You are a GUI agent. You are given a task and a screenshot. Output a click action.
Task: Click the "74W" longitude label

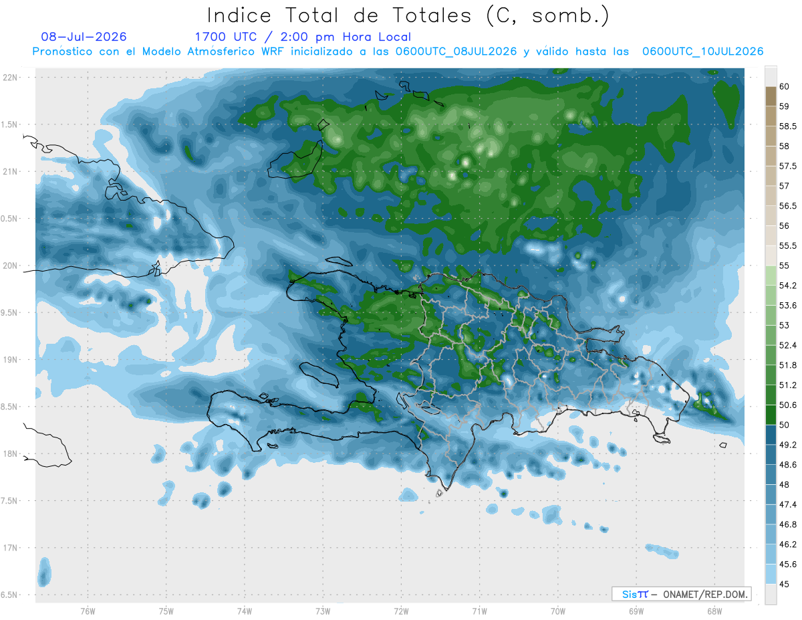(245, 611)
